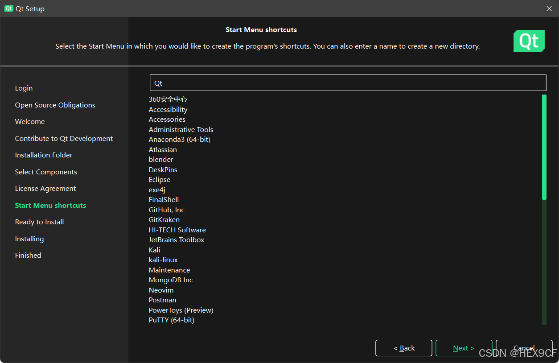Click the Cancel button
Screen dimensions: 559x363
tap(524, 348)
